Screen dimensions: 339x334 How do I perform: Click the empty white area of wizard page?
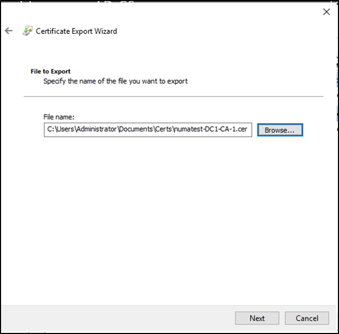[x=170, y=223]
